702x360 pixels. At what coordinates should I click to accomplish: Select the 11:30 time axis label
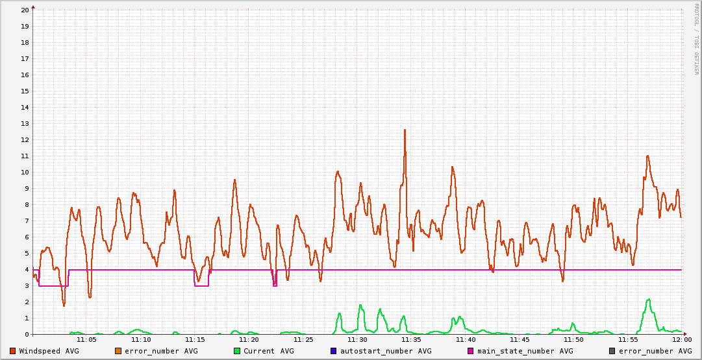(357, 339)
